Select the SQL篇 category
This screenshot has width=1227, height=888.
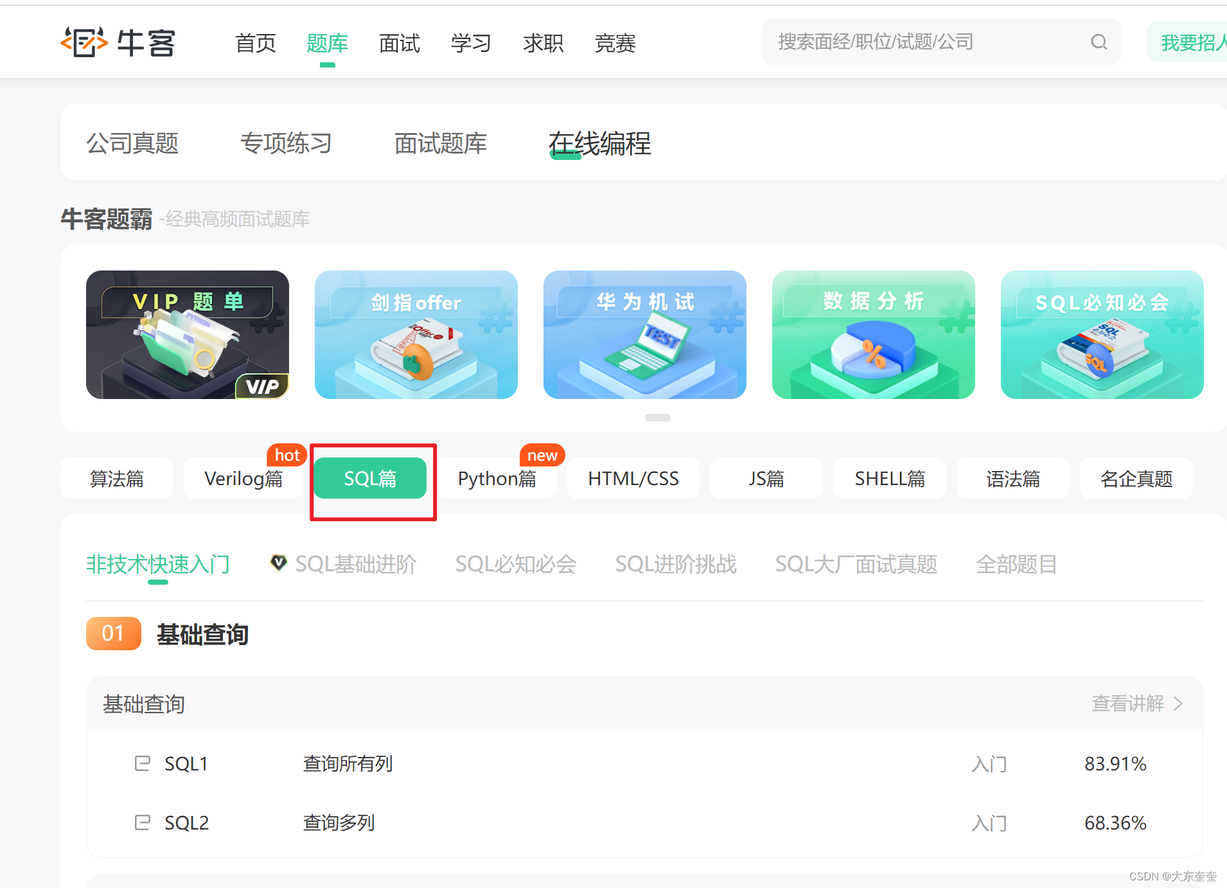370,478
